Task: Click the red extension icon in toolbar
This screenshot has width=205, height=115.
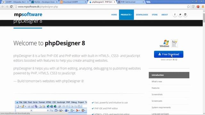Action: [x=198, y=7]
